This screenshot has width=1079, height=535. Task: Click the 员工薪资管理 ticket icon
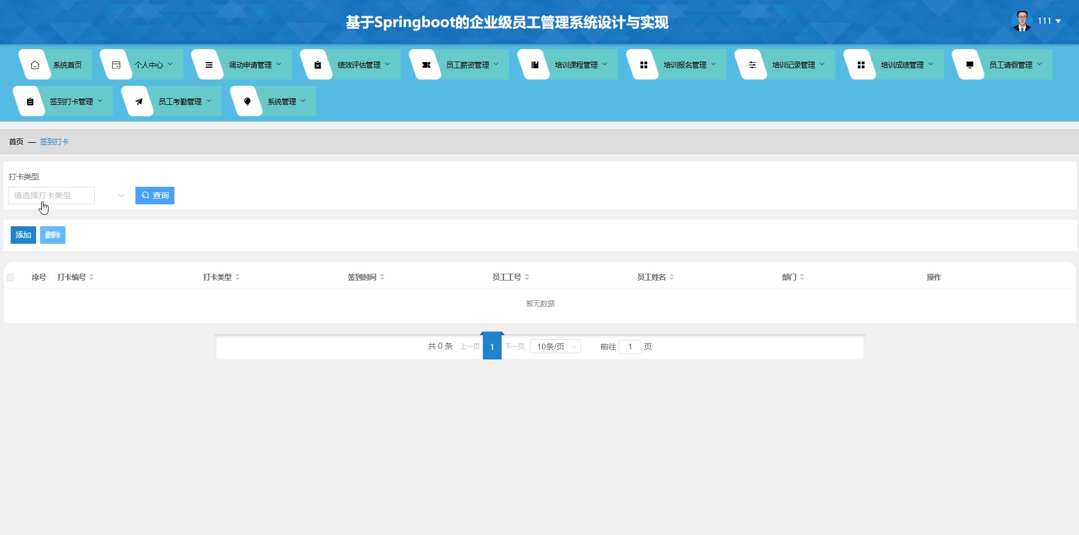pos(426,65)
